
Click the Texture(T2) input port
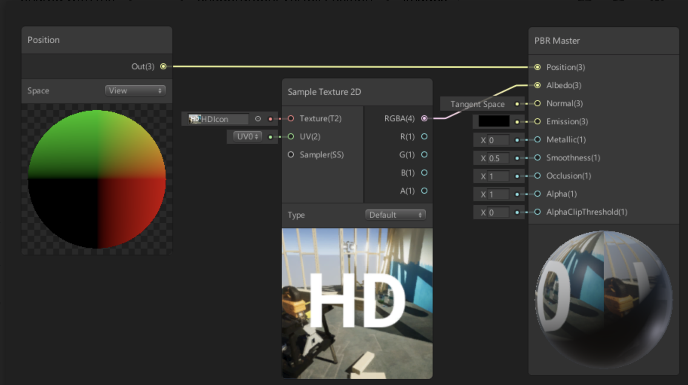click(x=291, y=118)
